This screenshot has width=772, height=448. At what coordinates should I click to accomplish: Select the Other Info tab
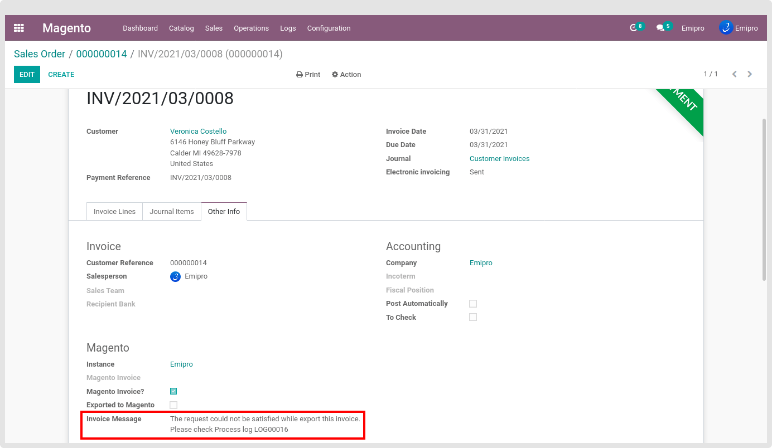point(224,212)
